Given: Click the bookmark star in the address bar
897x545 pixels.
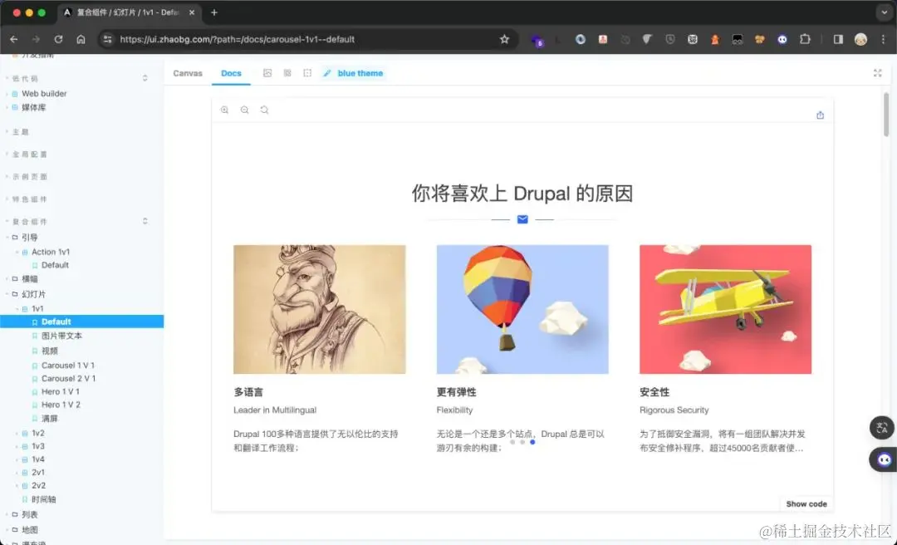Looking at the screenshot, I should point(504,39).
